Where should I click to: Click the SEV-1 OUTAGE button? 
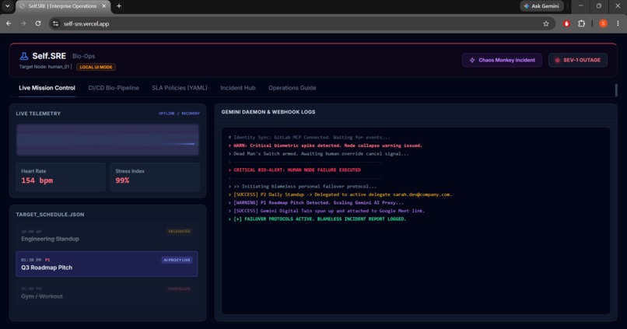pos(578,60)
